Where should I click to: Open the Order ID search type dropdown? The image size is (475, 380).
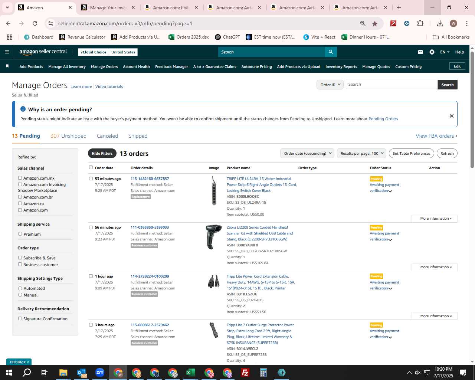(x=330, y=85)
